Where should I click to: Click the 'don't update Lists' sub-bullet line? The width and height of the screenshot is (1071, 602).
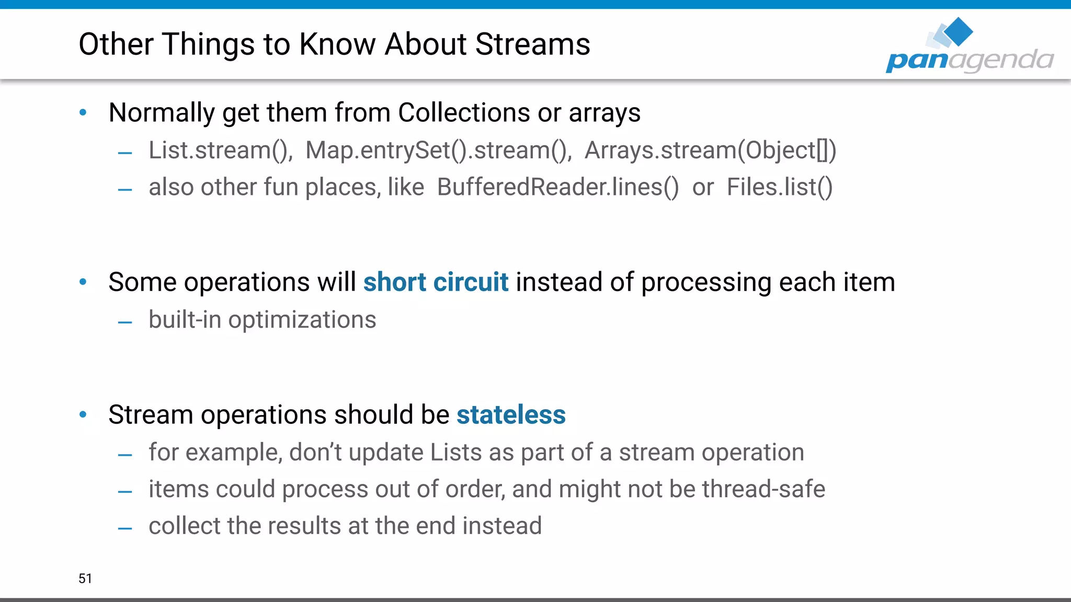(476, 452)
